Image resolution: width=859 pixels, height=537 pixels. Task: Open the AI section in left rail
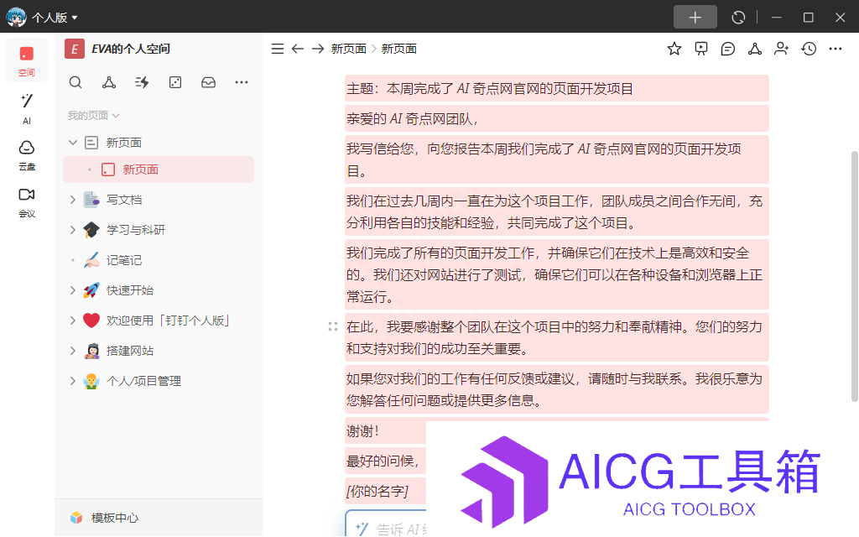point(26,108)
